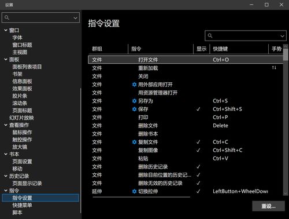The width and height of the screenshot is (289, 219).
Task: Open 放大镜 settings
Action: (20, 147)
